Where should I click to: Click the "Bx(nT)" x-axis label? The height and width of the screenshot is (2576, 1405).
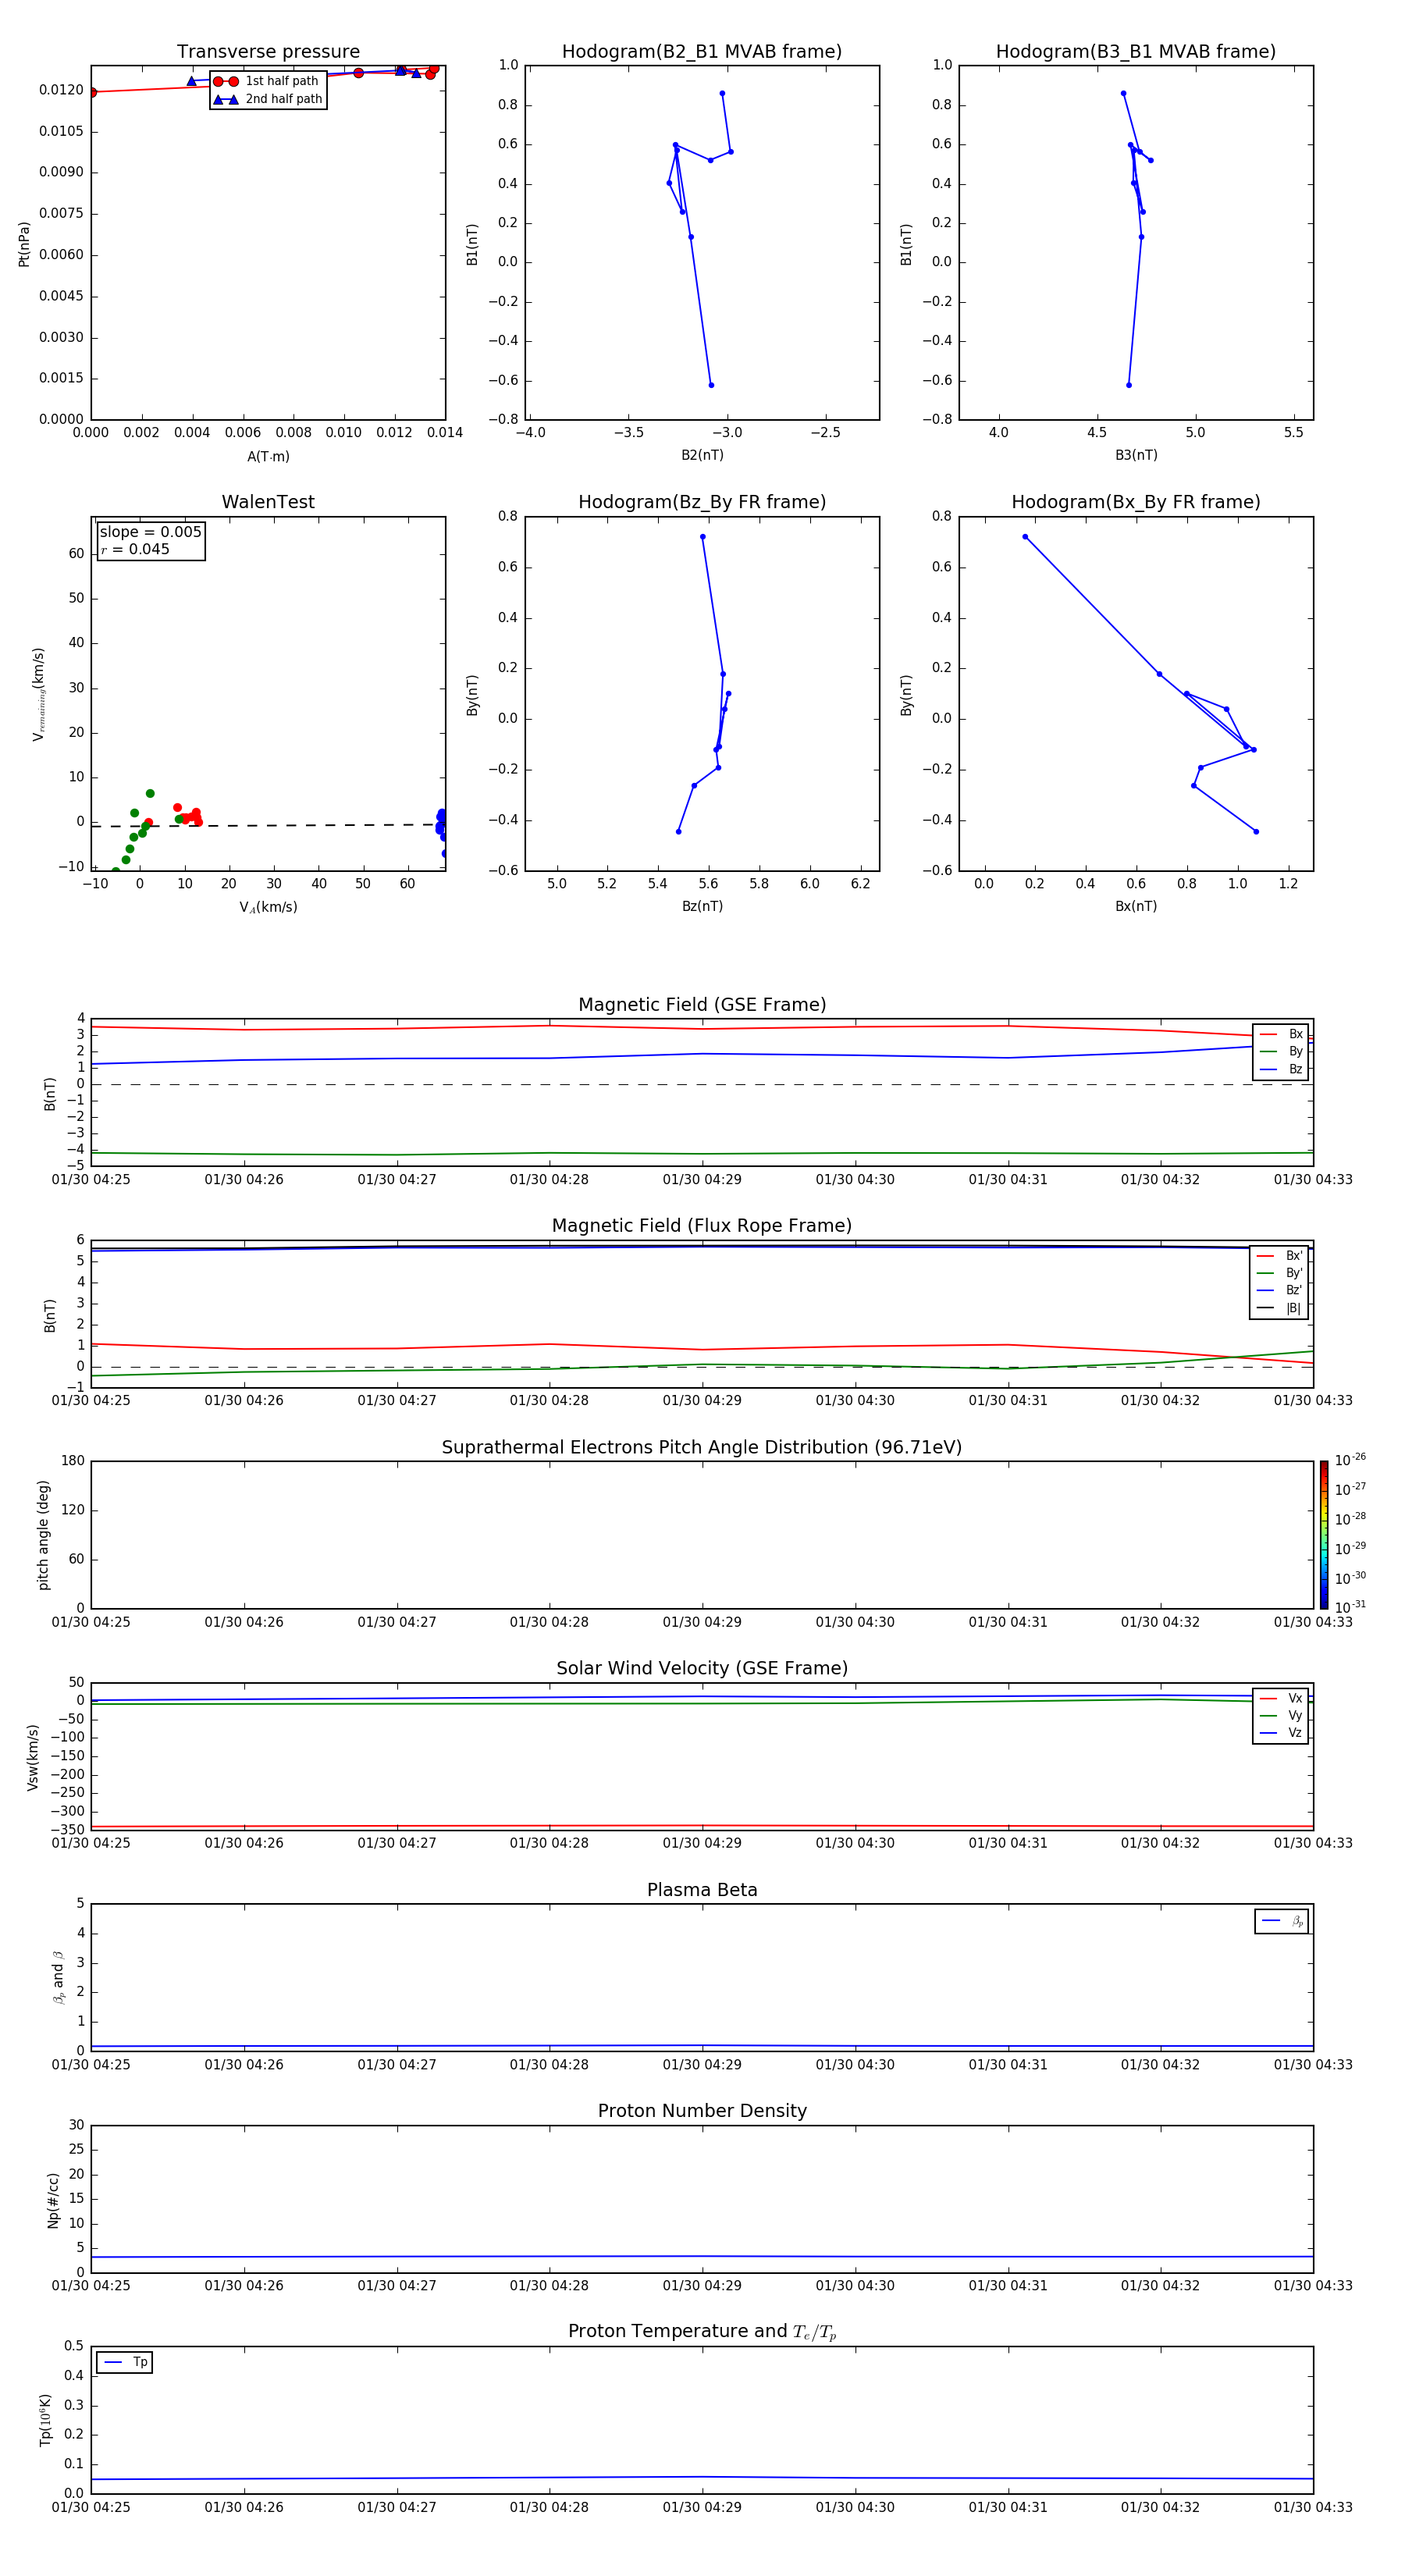pos(1136,906)
